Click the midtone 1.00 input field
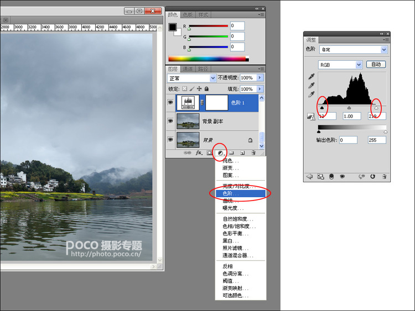 pos(352,116)
